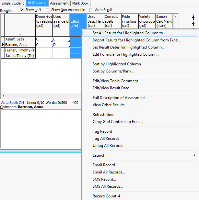Click Asaaf, Seth's C result cell
199x200 pixels.
pos(44,39)
